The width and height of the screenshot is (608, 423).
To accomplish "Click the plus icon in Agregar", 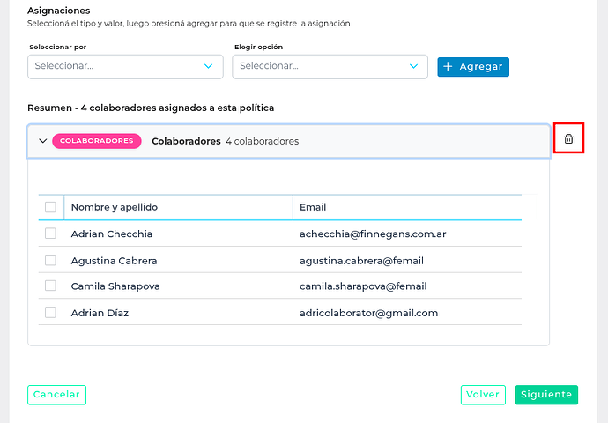I will [449, 67].
